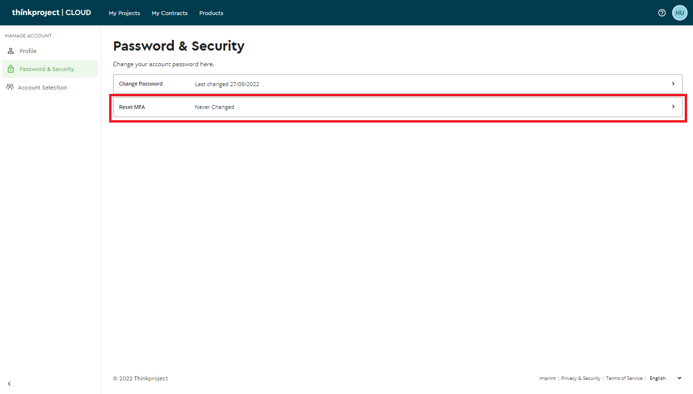Select Account Selection in the sidebar

coord(42,88)
